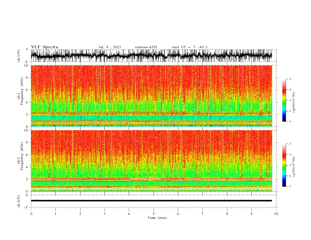The width and height of the screenshot is (311, 240).
Task: Click the log(PSD) label beside the upper color bar
Action: (294, 102)
